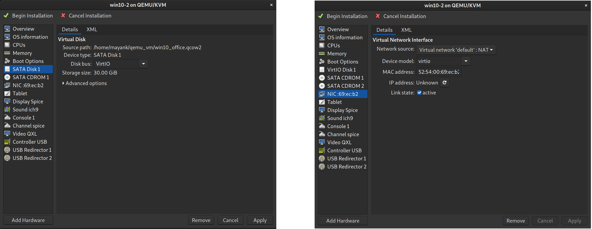This screenshot has width=592, height=229.
Task: Click OS information icon in left window
Action: point(7,37)
